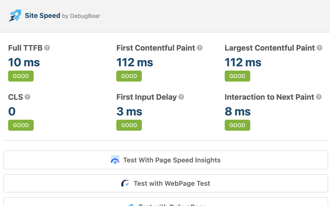Open the Interaction to Next Paint help tooltip
330x206 pixels.
319,97
